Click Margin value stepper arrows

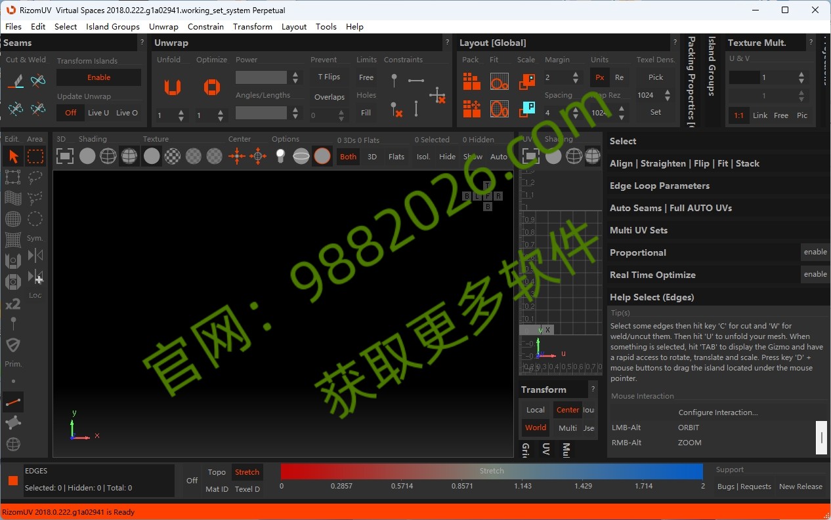(x=576, y=77)
